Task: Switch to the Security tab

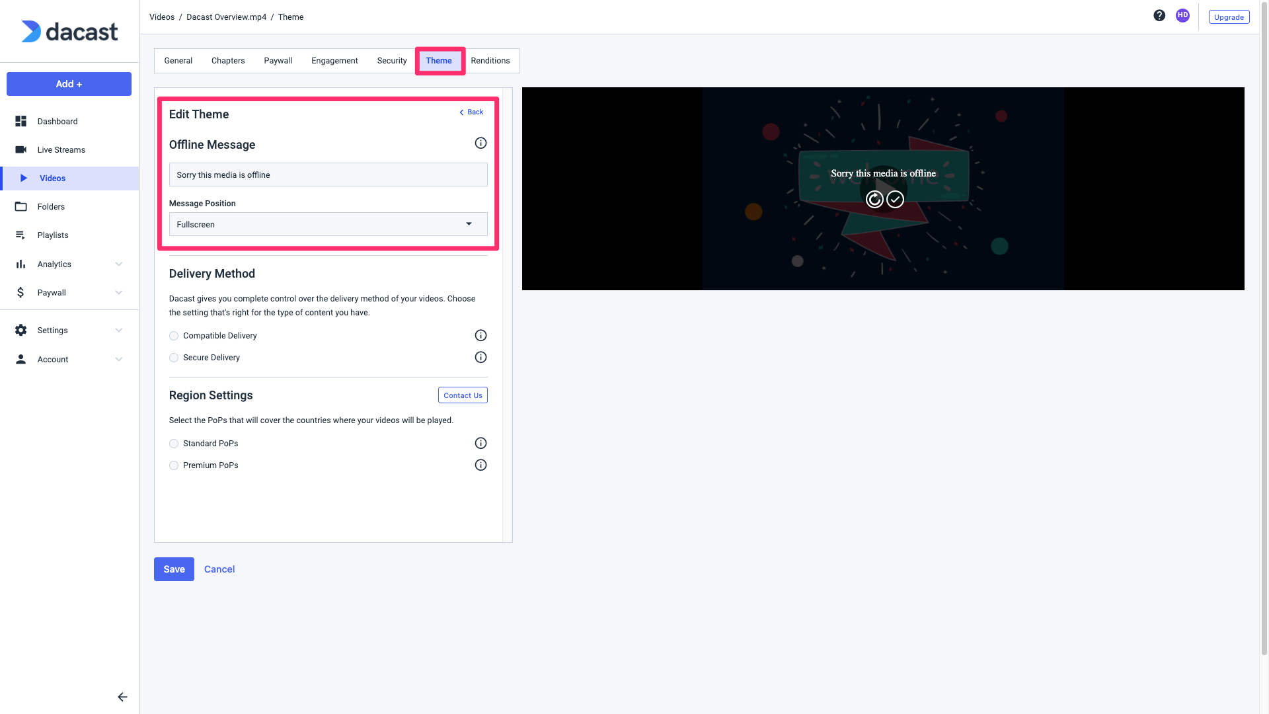Action: pos(392,60)
